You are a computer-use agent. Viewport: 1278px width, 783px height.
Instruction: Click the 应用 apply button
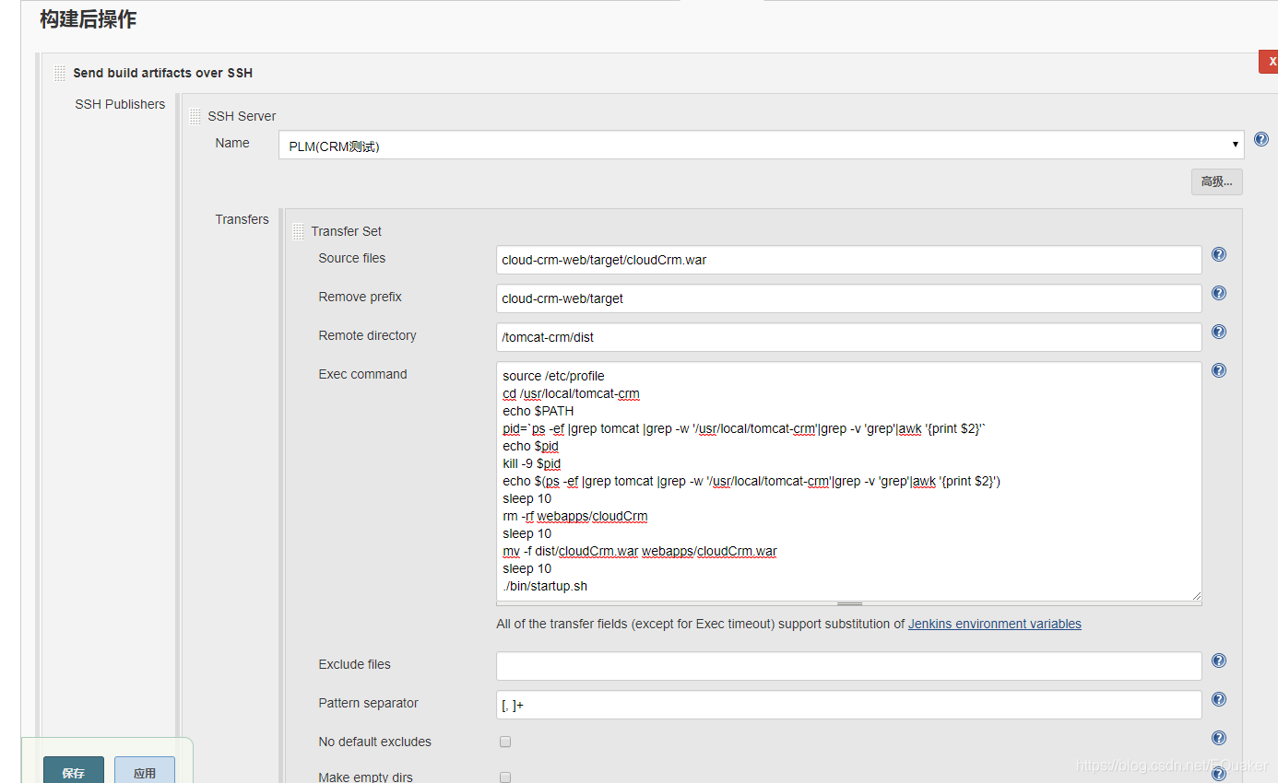145,771
